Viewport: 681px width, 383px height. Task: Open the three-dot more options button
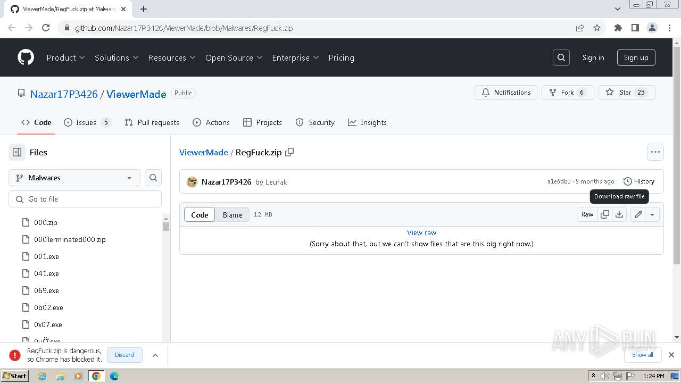click(x=655, y=152)
